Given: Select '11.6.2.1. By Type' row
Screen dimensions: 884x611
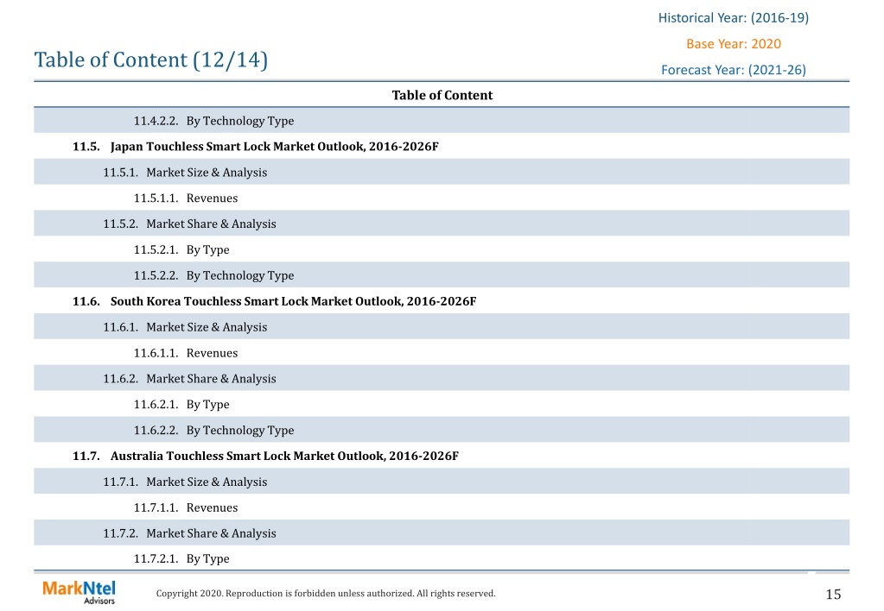Looking at the screenshot, I should 442,405.
